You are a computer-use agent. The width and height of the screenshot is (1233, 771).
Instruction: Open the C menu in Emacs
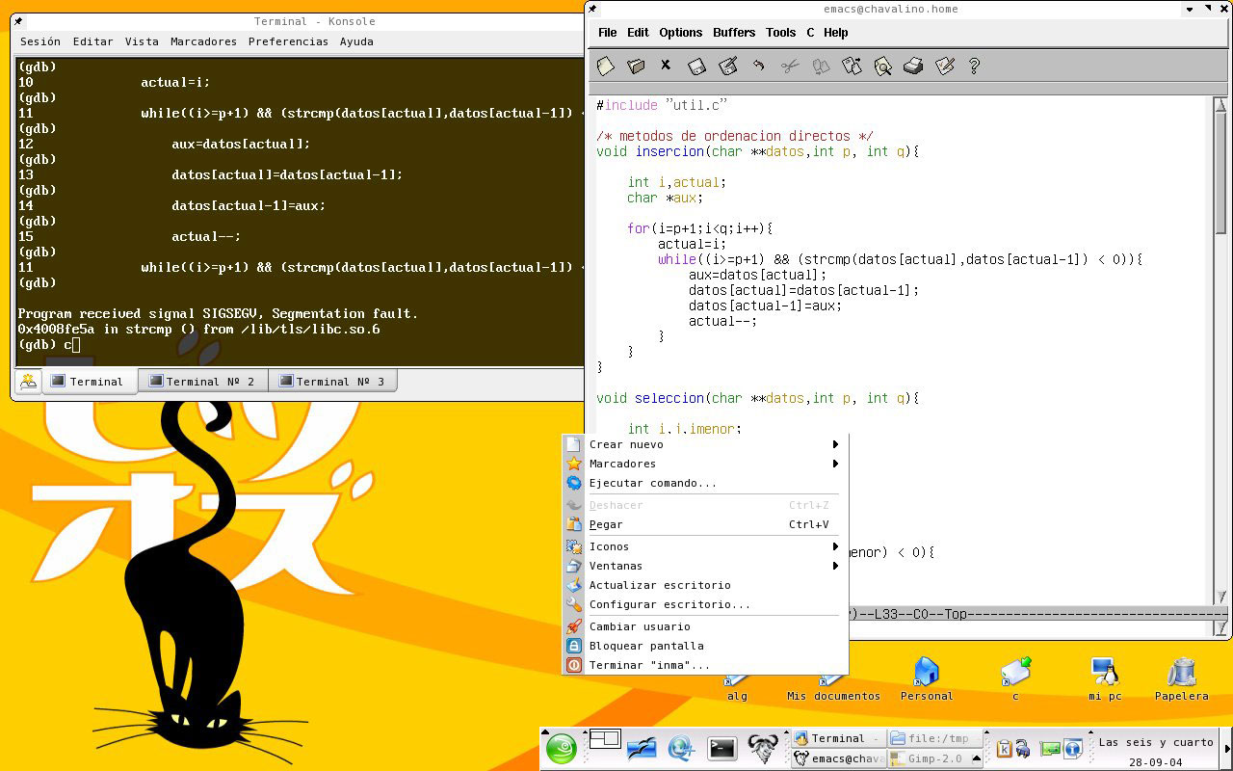pyautogui.click(x=810, y=33)
